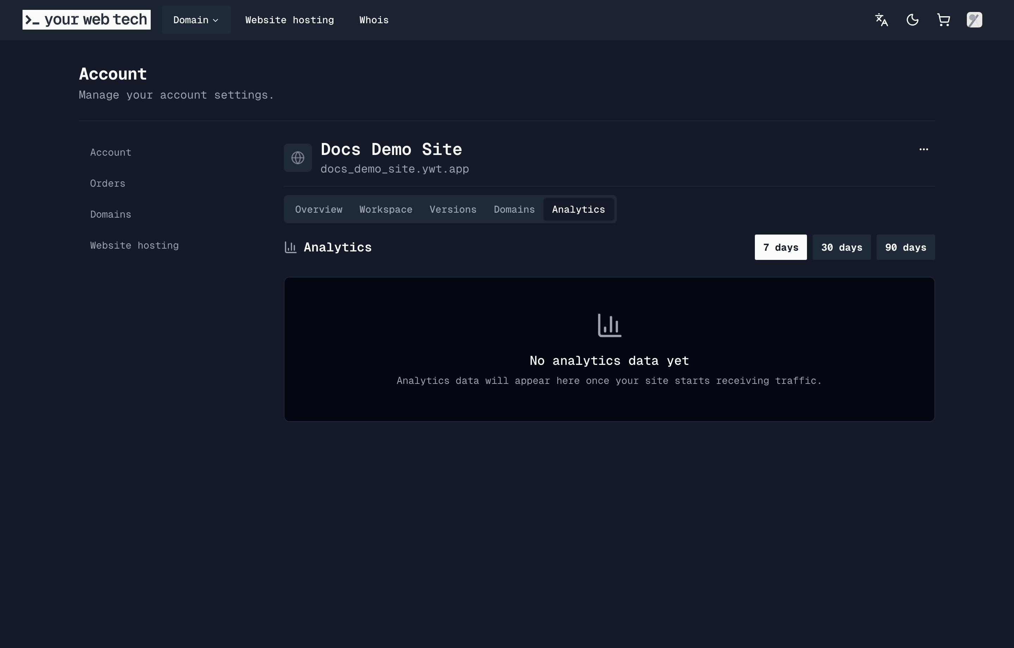This screenshot has height=648, width=1014.
Task: Switch to the Overview tab
Action: [319, 210]
